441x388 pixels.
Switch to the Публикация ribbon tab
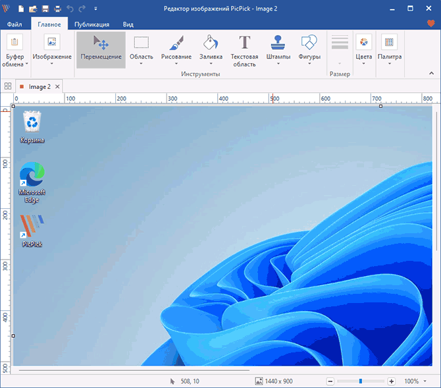click(91, 24)
